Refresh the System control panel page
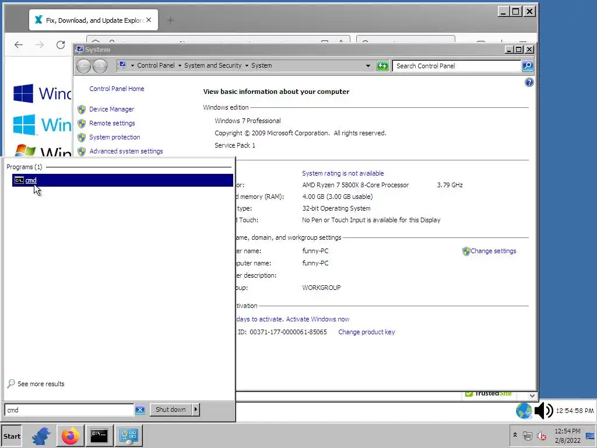 (x=382, y=66)
